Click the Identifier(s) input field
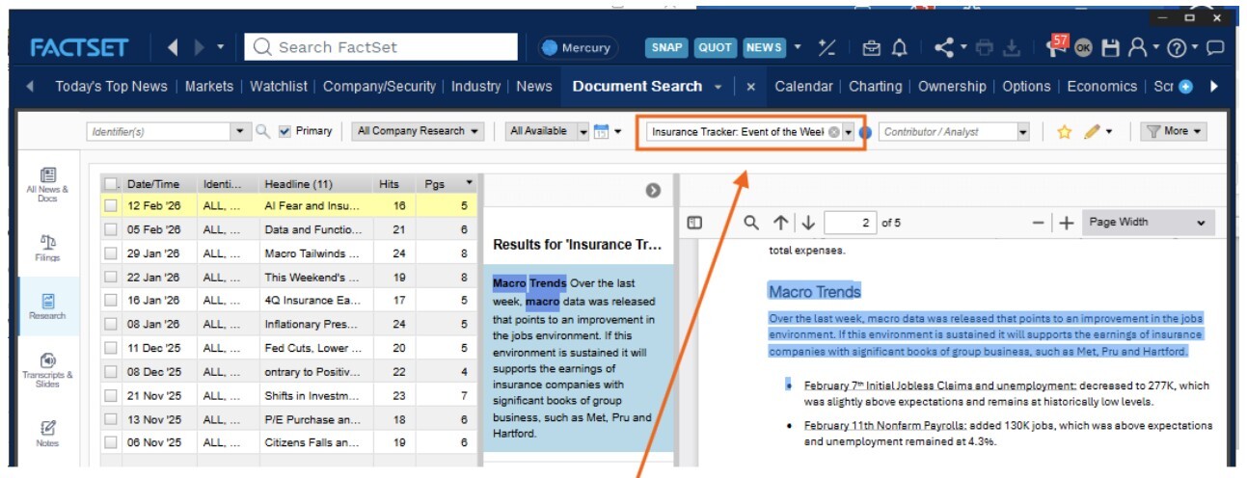This screenshot has width=1247, height=478. tap(159, 132)
